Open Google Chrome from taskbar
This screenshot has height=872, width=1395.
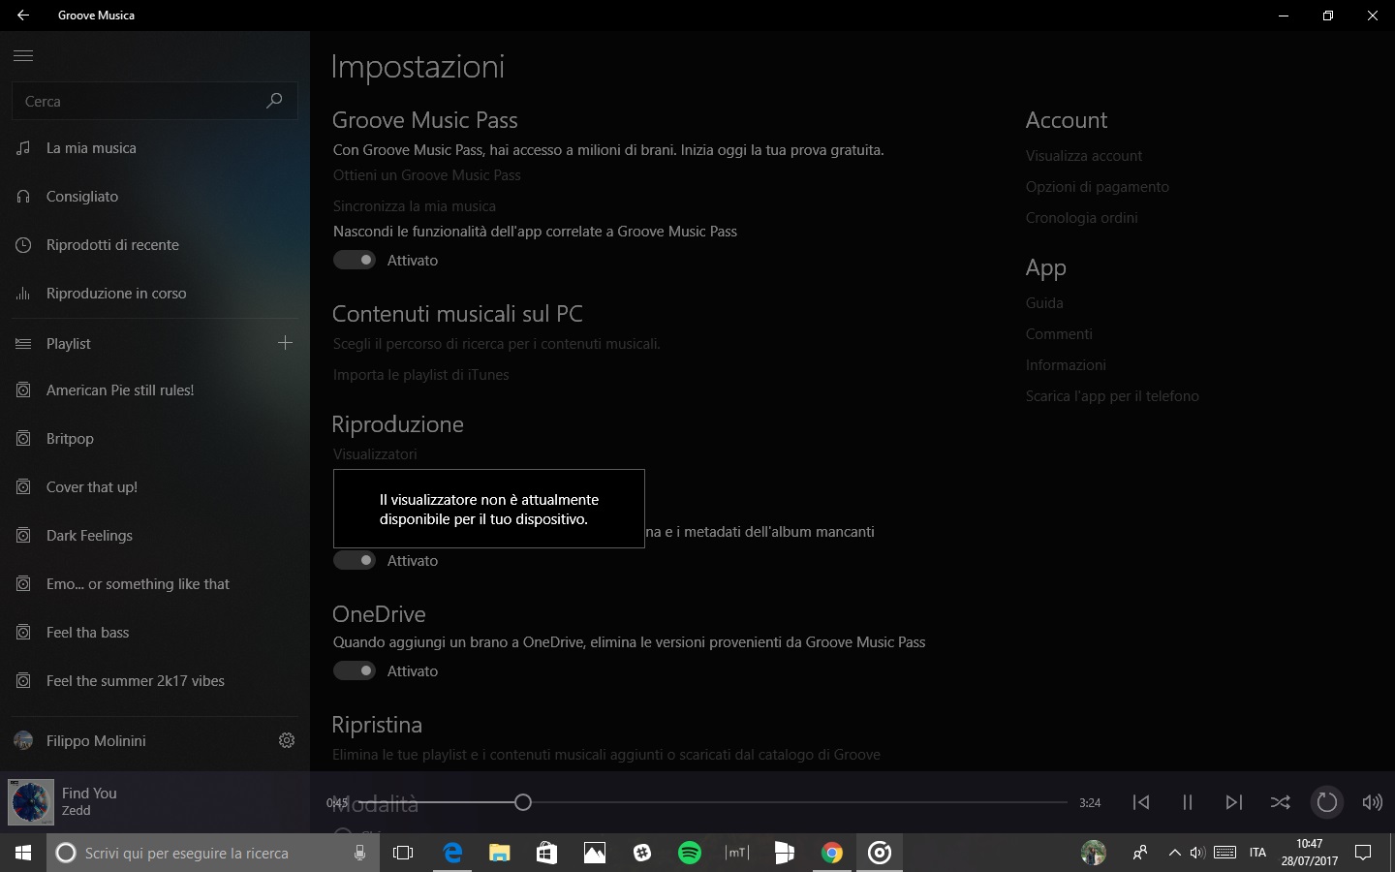pos(832,853)
